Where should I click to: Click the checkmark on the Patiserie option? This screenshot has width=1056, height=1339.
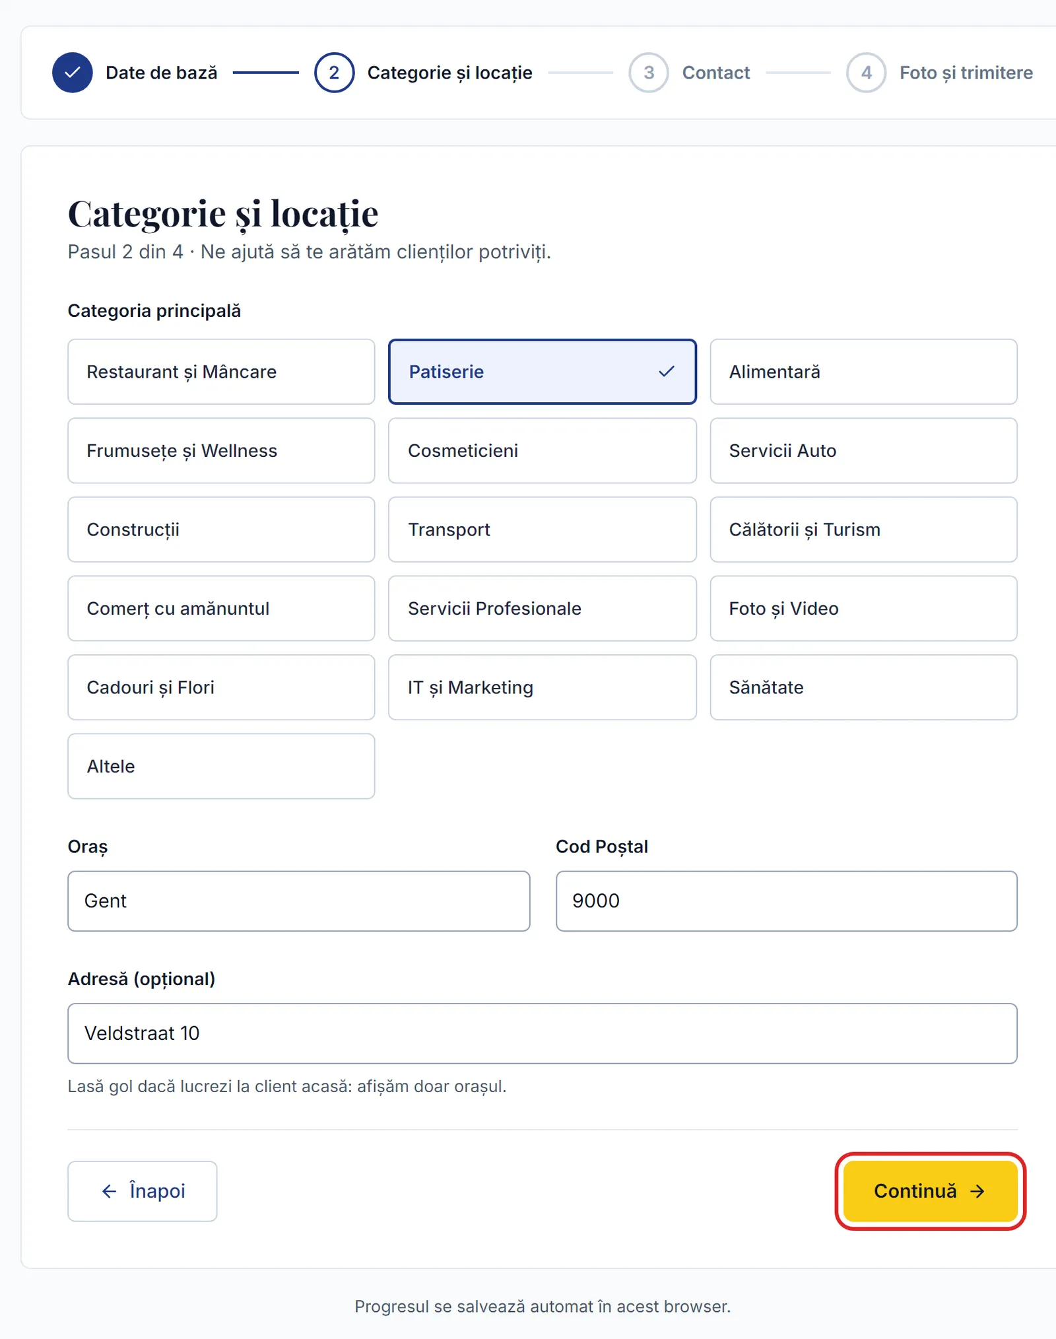tap(667, 372)
